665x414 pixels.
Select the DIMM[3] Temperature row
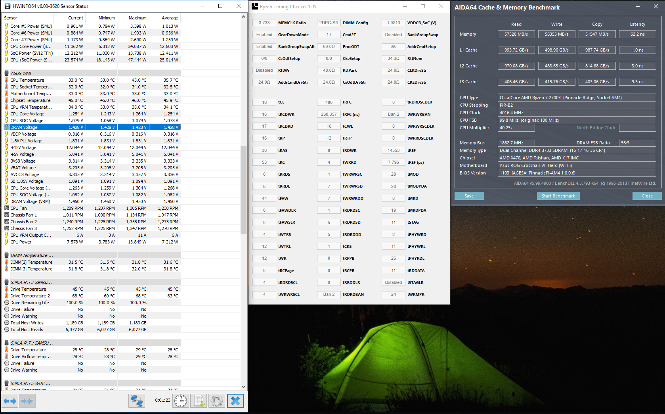tap(92, 269)
